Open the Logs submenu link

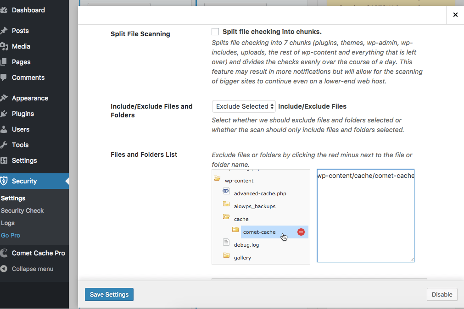click(8, 223)
